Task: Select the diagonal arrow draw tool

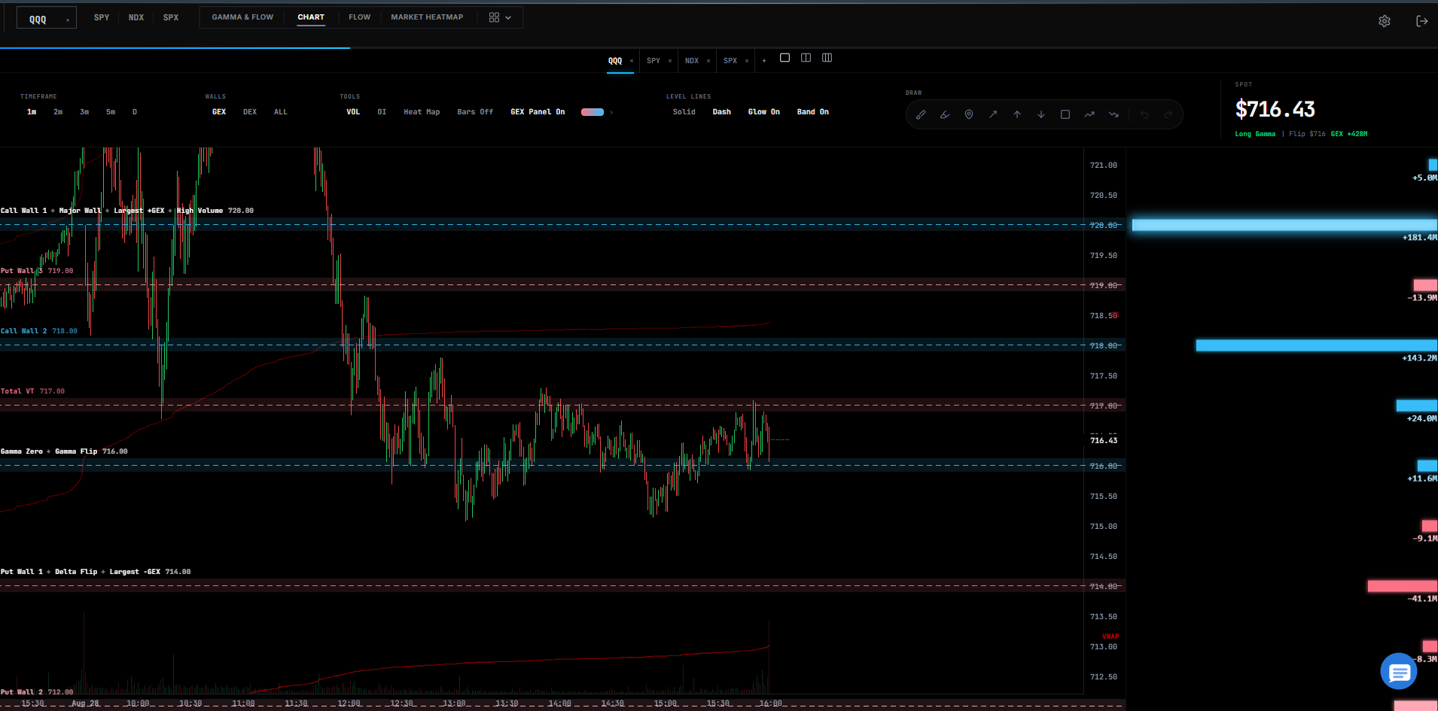Action: click(993, 114)
